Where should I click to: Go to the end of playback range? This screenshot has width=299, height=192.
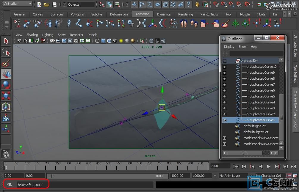[294, 166]
